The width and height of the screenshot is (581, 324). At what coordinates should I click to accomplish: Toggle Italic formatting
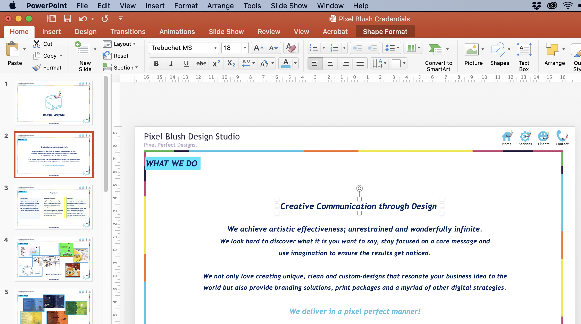pos(171,63)
